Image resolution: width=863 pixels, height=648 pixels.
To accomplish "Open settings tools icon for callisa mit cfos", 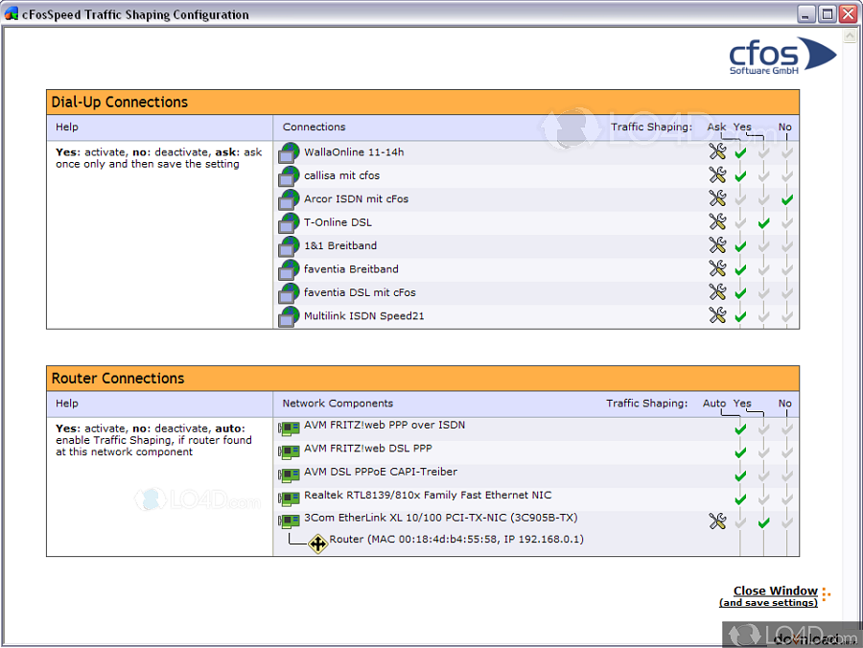I will (717, 174).
